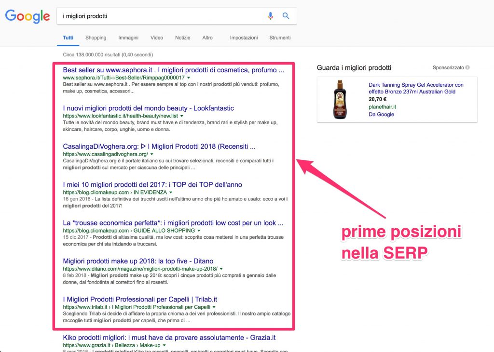This screenshot has height=352, width=494.
Task: Click the '20,70 €' price text
Action: pyautogui.click(x=377, y=99)
